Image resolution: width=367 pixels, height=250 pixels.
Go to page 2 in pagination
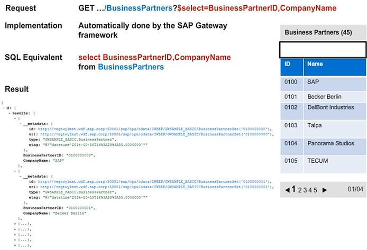pyautogui.click(x=299, y=190)
